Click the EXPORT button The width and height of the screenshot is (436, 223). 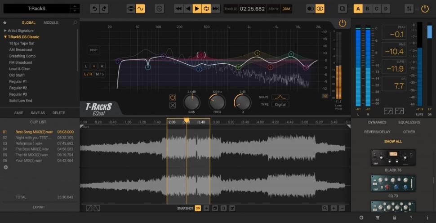click(39, 207)
